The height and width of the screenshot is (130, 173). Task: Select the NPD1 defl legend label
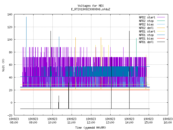[146, 42]
